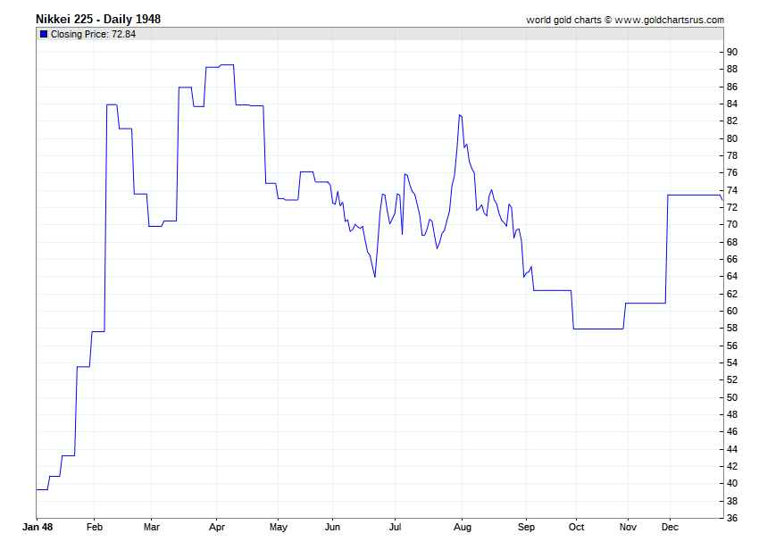Click the 80 y-axis value
759x550 pixels.
pos(732,138)
